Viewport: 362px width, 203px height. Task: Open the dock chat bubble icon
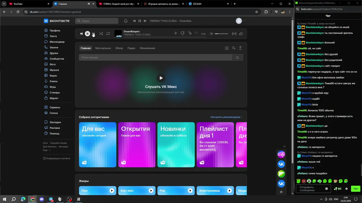click(x=281, y=192)
